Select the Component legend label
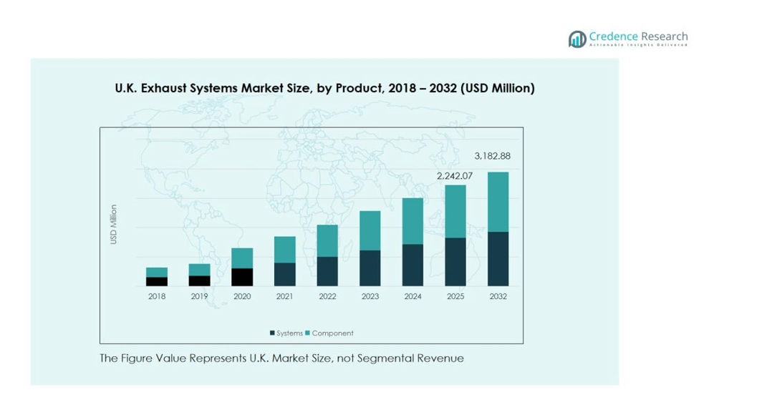This screenshot has width=757, height=410. (332, 333)
